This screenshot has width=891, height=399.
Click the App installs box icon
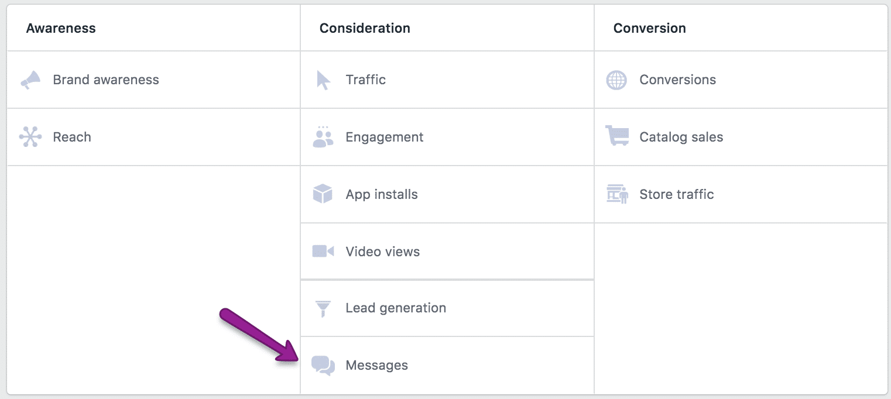coord(323,194)
